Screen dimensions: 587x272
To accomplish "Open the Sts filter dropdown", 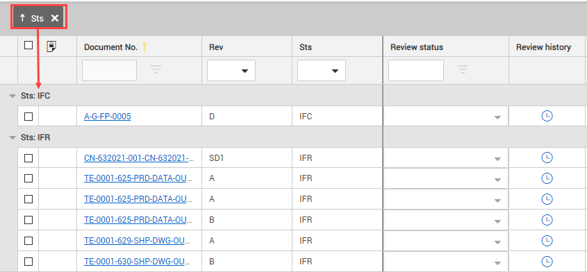I will point(321,70).
